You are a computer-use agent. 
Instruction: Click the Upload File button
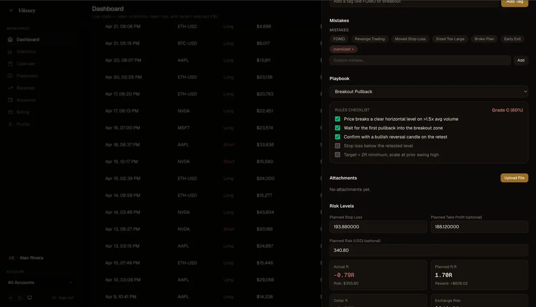514,178
